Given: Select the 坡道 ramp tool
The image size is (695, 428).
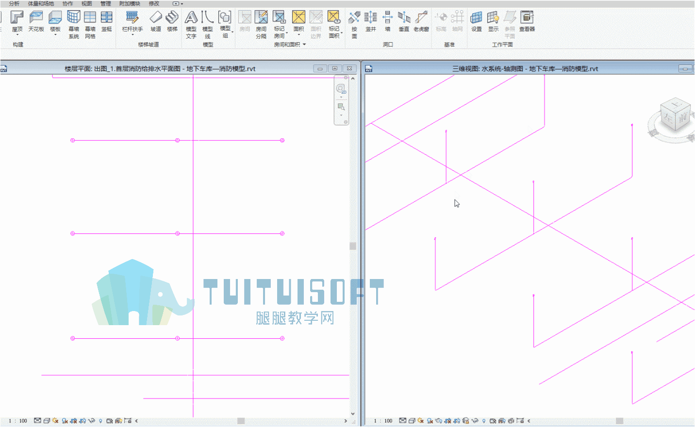Looking at the screenshot, I should click(156, 22).
